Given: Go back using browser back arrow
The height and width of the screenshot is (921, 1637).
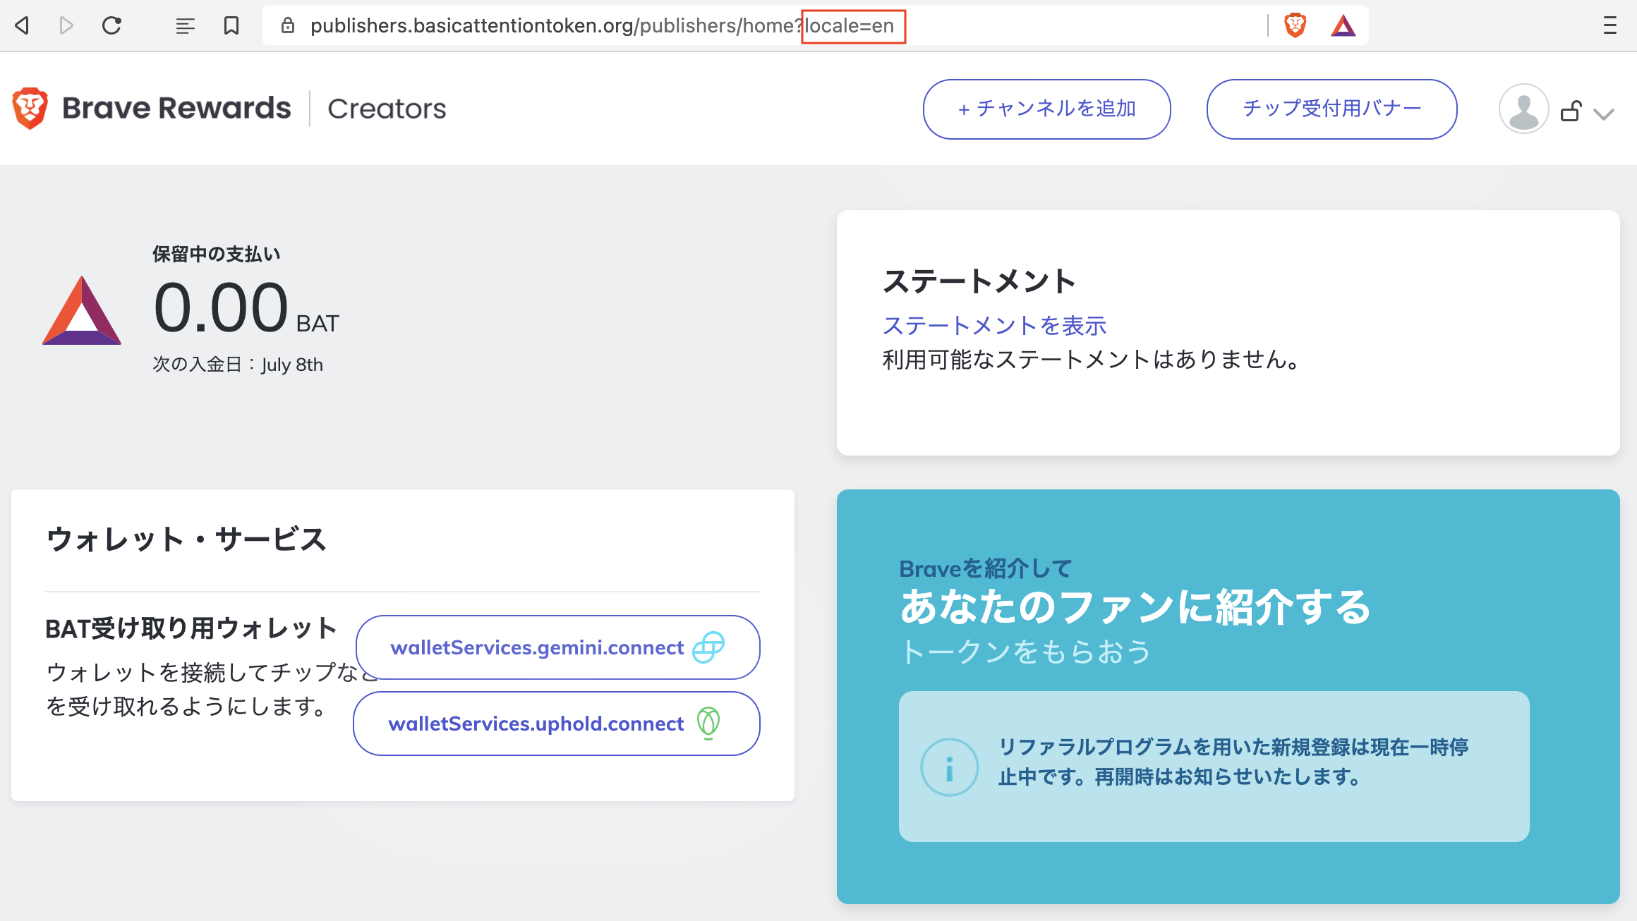Looking at the screenshot, I should click(x=22, y=26).
